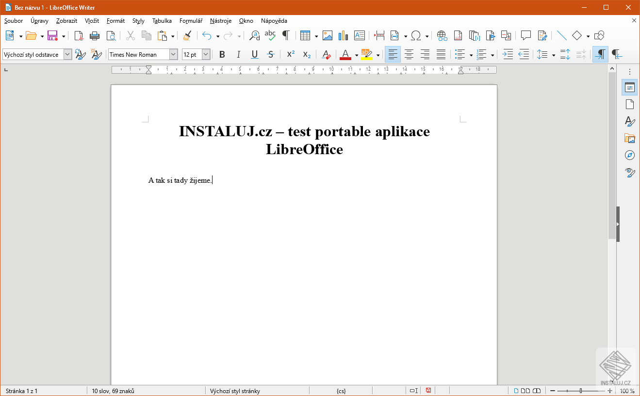Toggle strikethrough formatting
Viewport: 640px width, 396px height.
[x=271, y=54]
